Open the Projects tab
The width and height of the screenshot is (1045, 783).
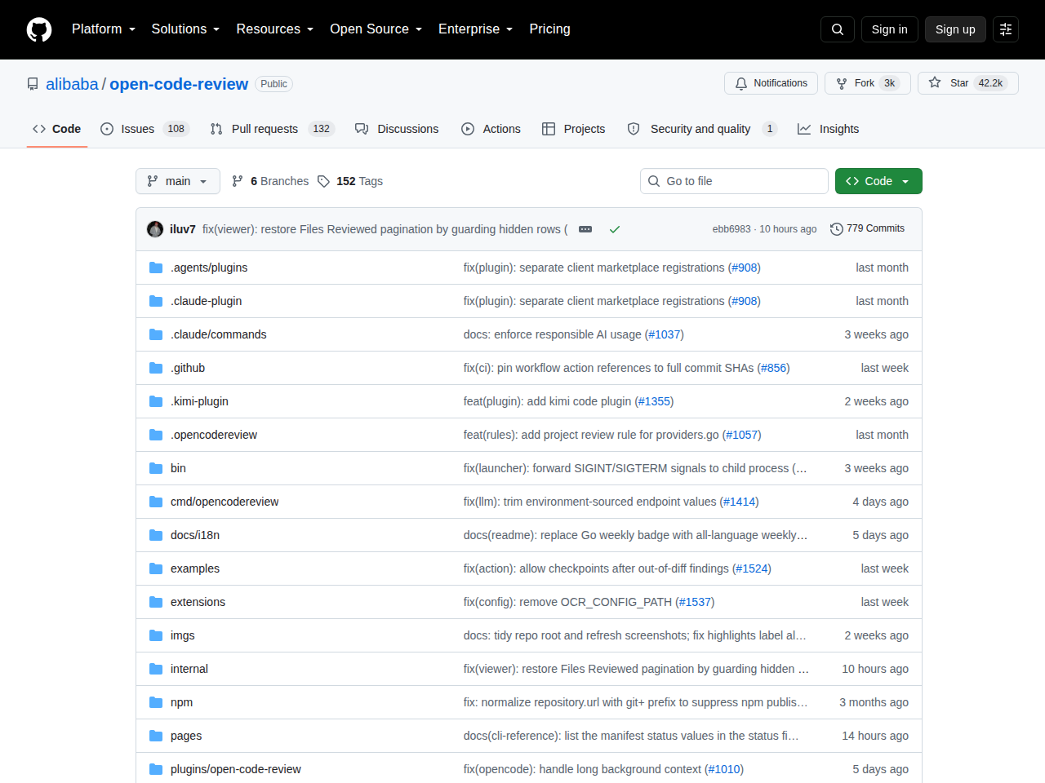pyautogui.click(x=574, y=129)
